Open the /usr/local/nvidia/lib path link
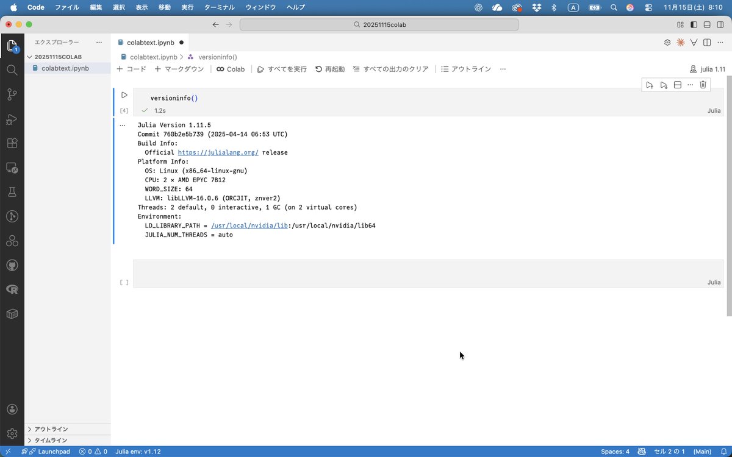The width and height of the screenshot is (732, 457). coord(249,225)
